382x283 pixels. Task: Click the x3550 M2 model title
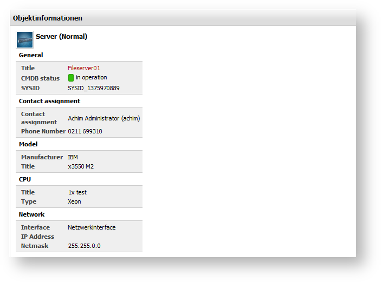pos(81,166)
